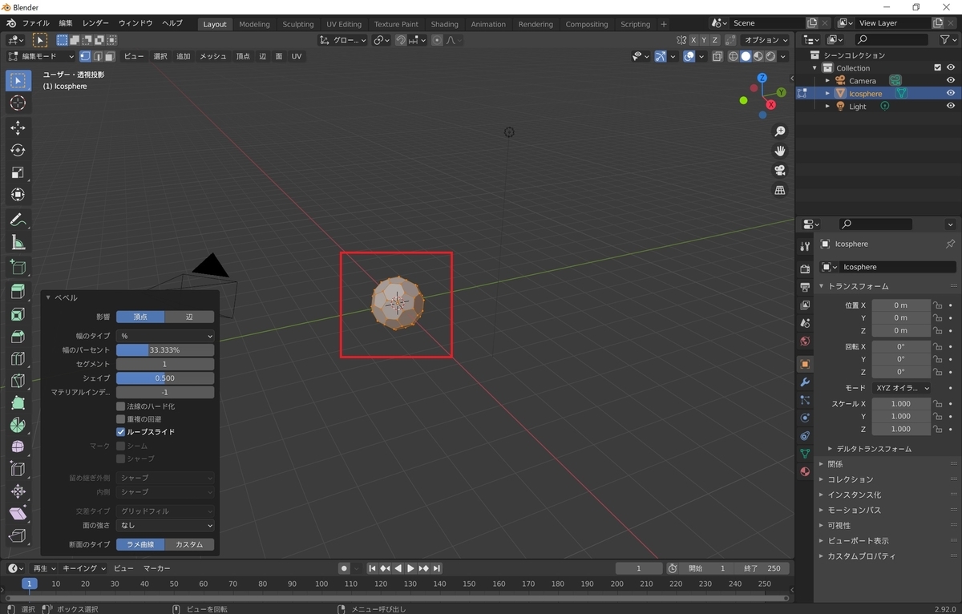Select the Rotate tool
Image resolution: width=962 pixels, height=614 pixels.
click(x=18, y=150)
